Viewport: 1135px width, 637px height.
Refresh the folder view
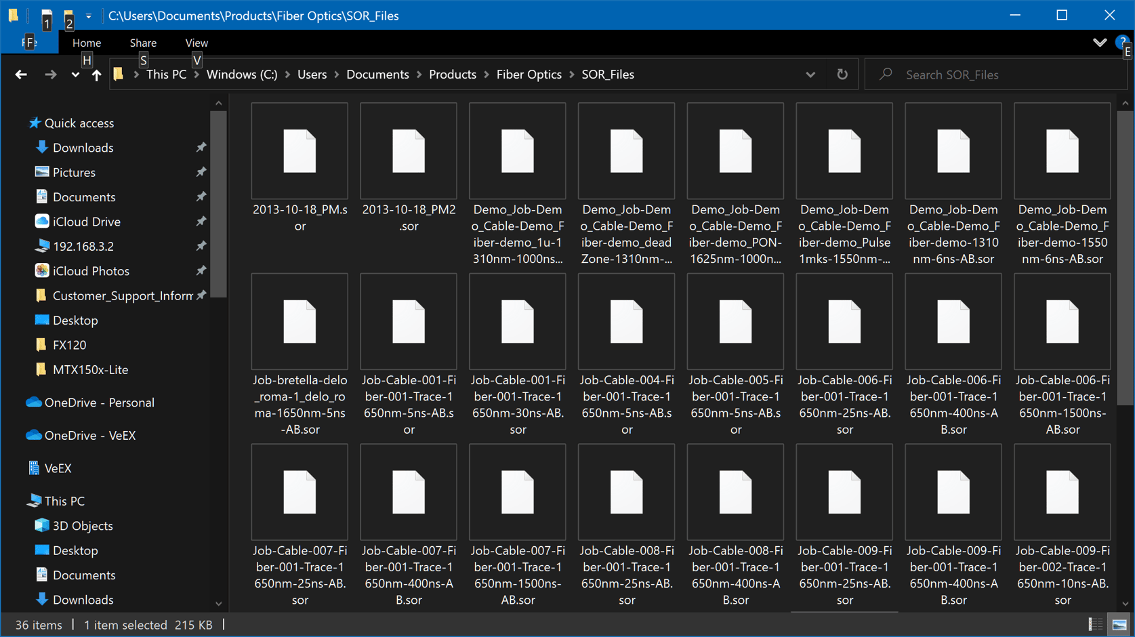click(x=842, y=74)
